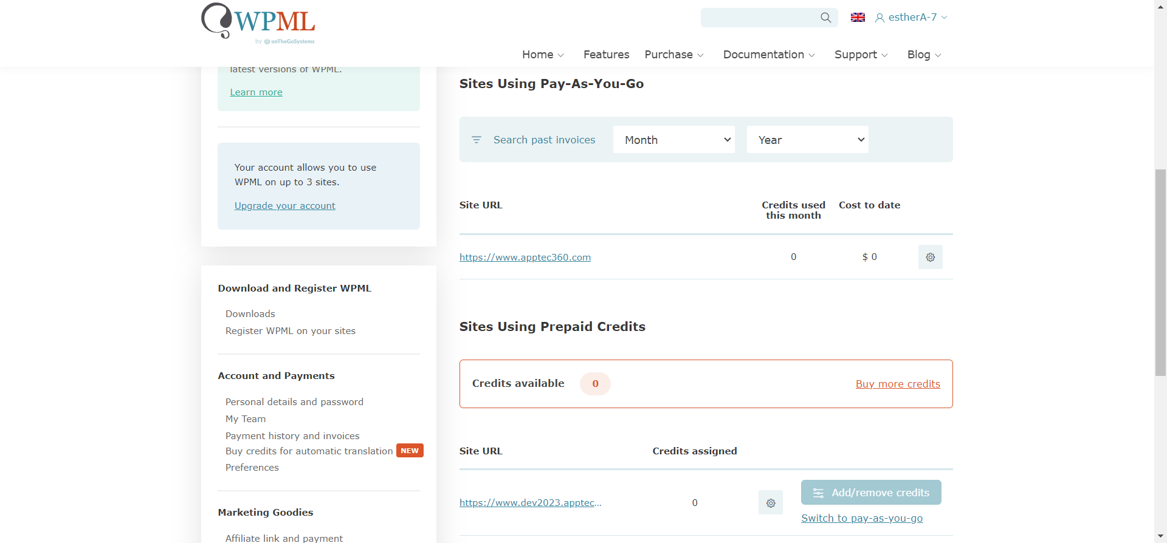
Task: Click Add/remove credits button
Action: coord(871,493)
